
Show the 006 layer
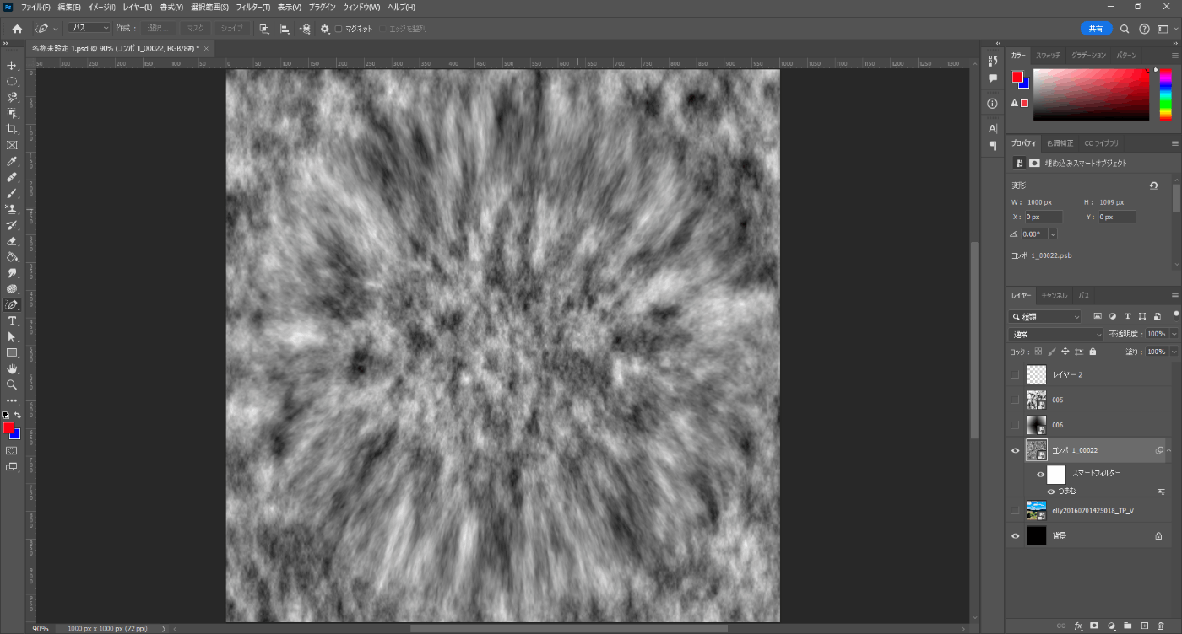pos(1016,425)
